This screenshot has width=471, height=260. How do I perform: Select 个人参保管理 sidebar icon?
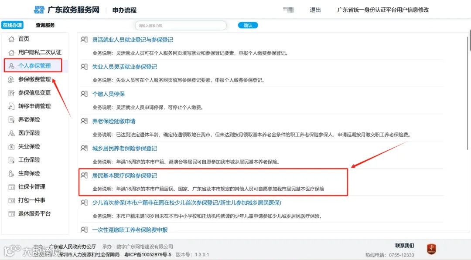click(11, 65)
